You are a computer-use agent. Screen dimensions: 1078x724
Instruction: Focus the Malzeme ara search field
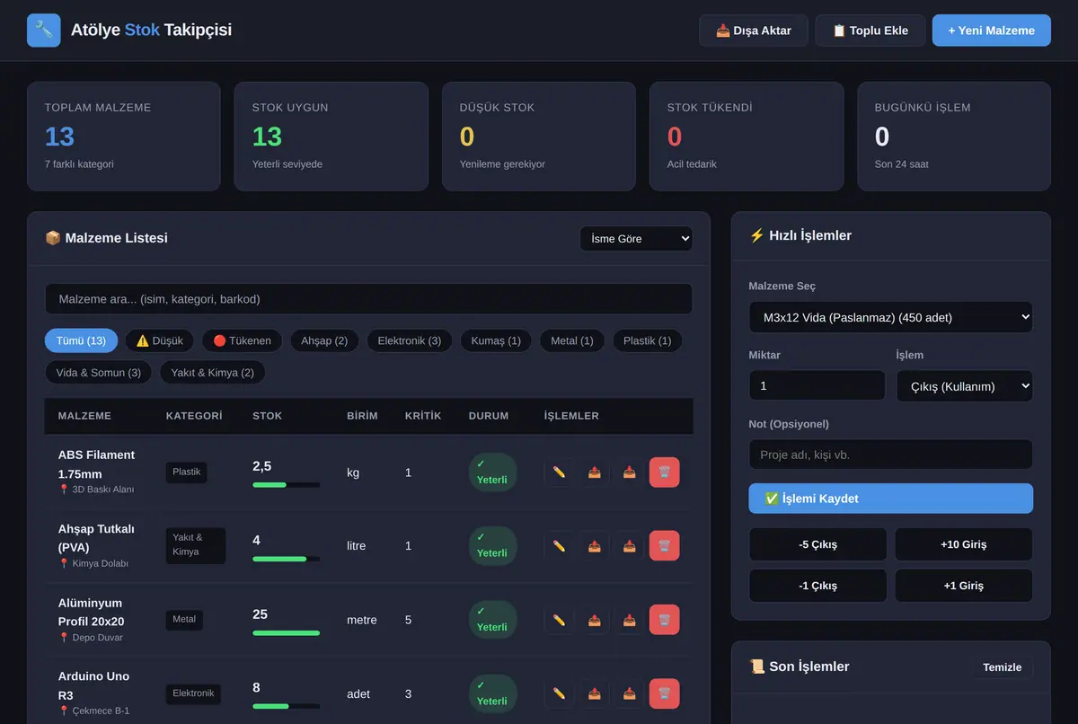point(368,299)
